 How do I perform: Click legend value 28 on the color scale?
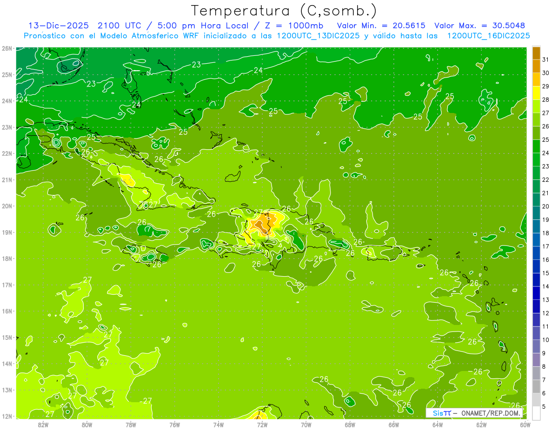pos(545,99)
